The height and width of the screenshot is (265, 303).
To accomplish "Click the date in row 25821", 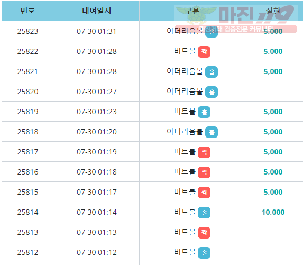I will coord(97,71).
